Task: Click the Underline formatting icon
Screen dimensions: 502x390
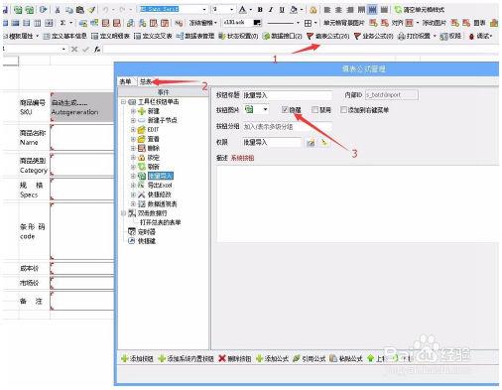Action: pyautogui.click(x=282, y=10)
